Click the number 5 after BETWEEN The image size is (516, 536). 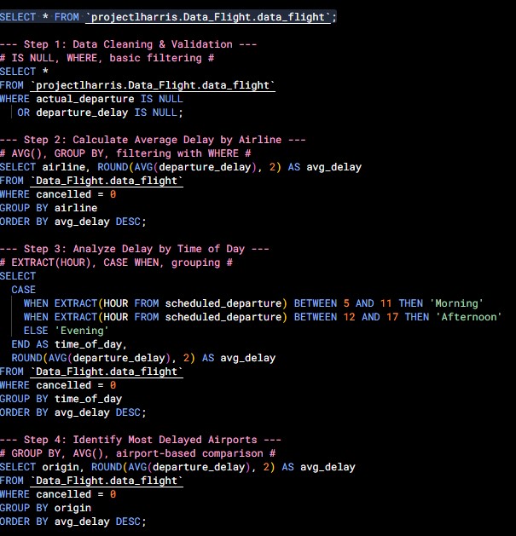click(346, 303)
